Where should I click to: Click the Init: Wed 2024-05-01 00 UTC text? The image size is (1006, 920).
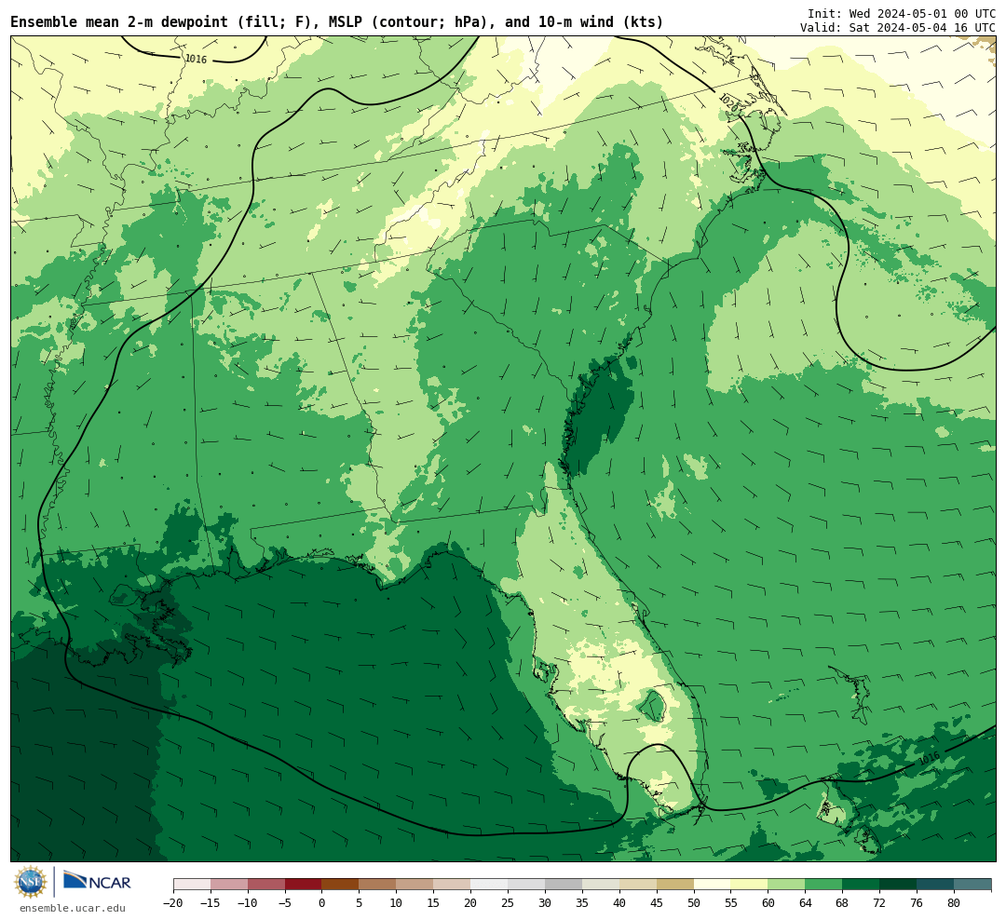(902, 13)
